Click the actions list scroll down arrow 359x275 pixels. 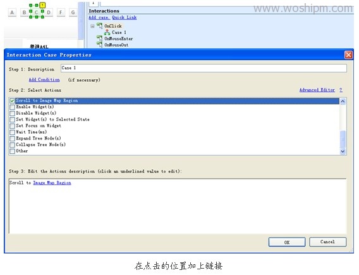343,151
